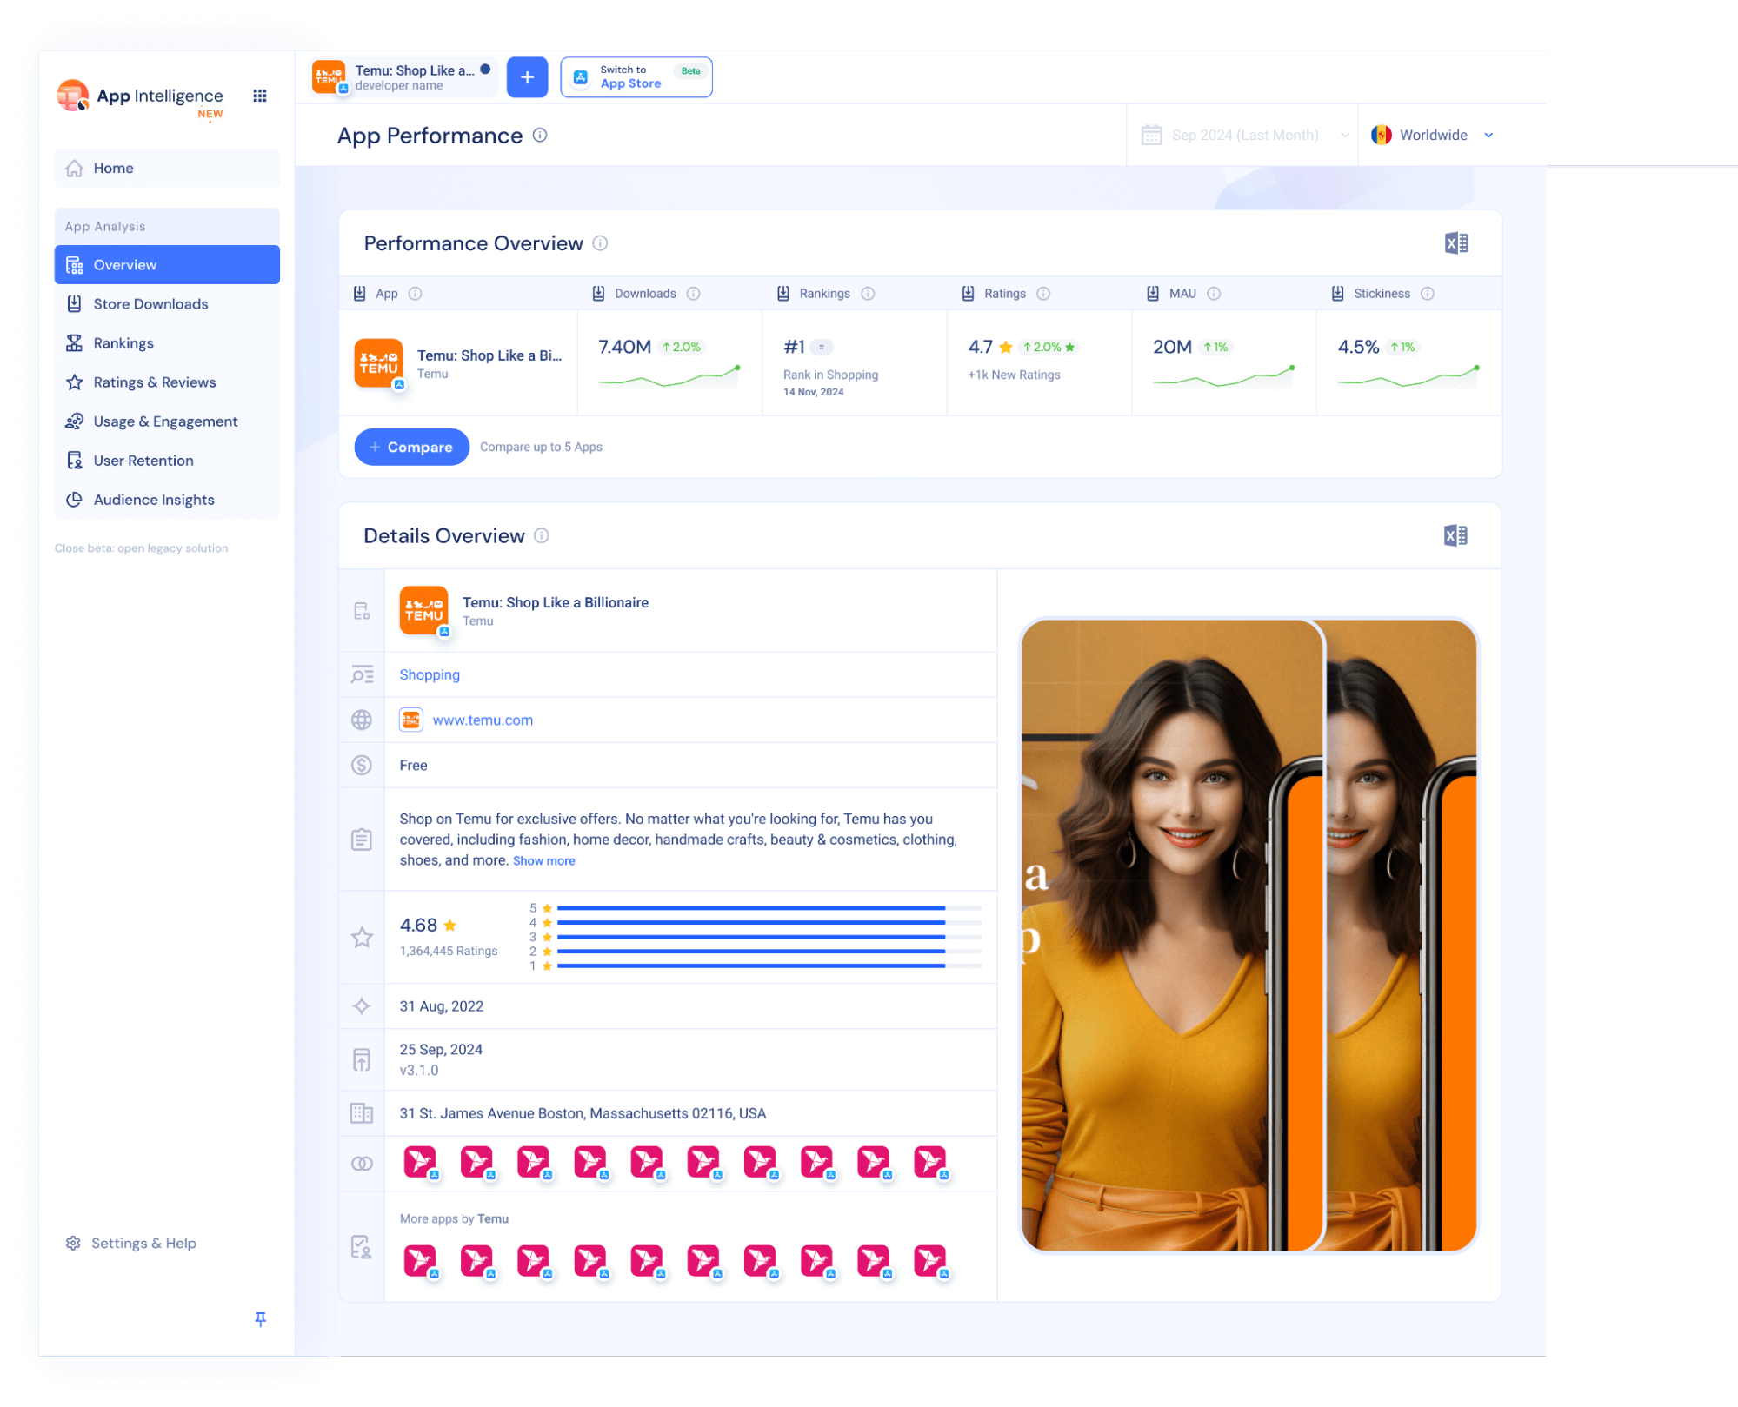
Task: Select Rankings in the App Analysis sidebar
Action: 123,342
